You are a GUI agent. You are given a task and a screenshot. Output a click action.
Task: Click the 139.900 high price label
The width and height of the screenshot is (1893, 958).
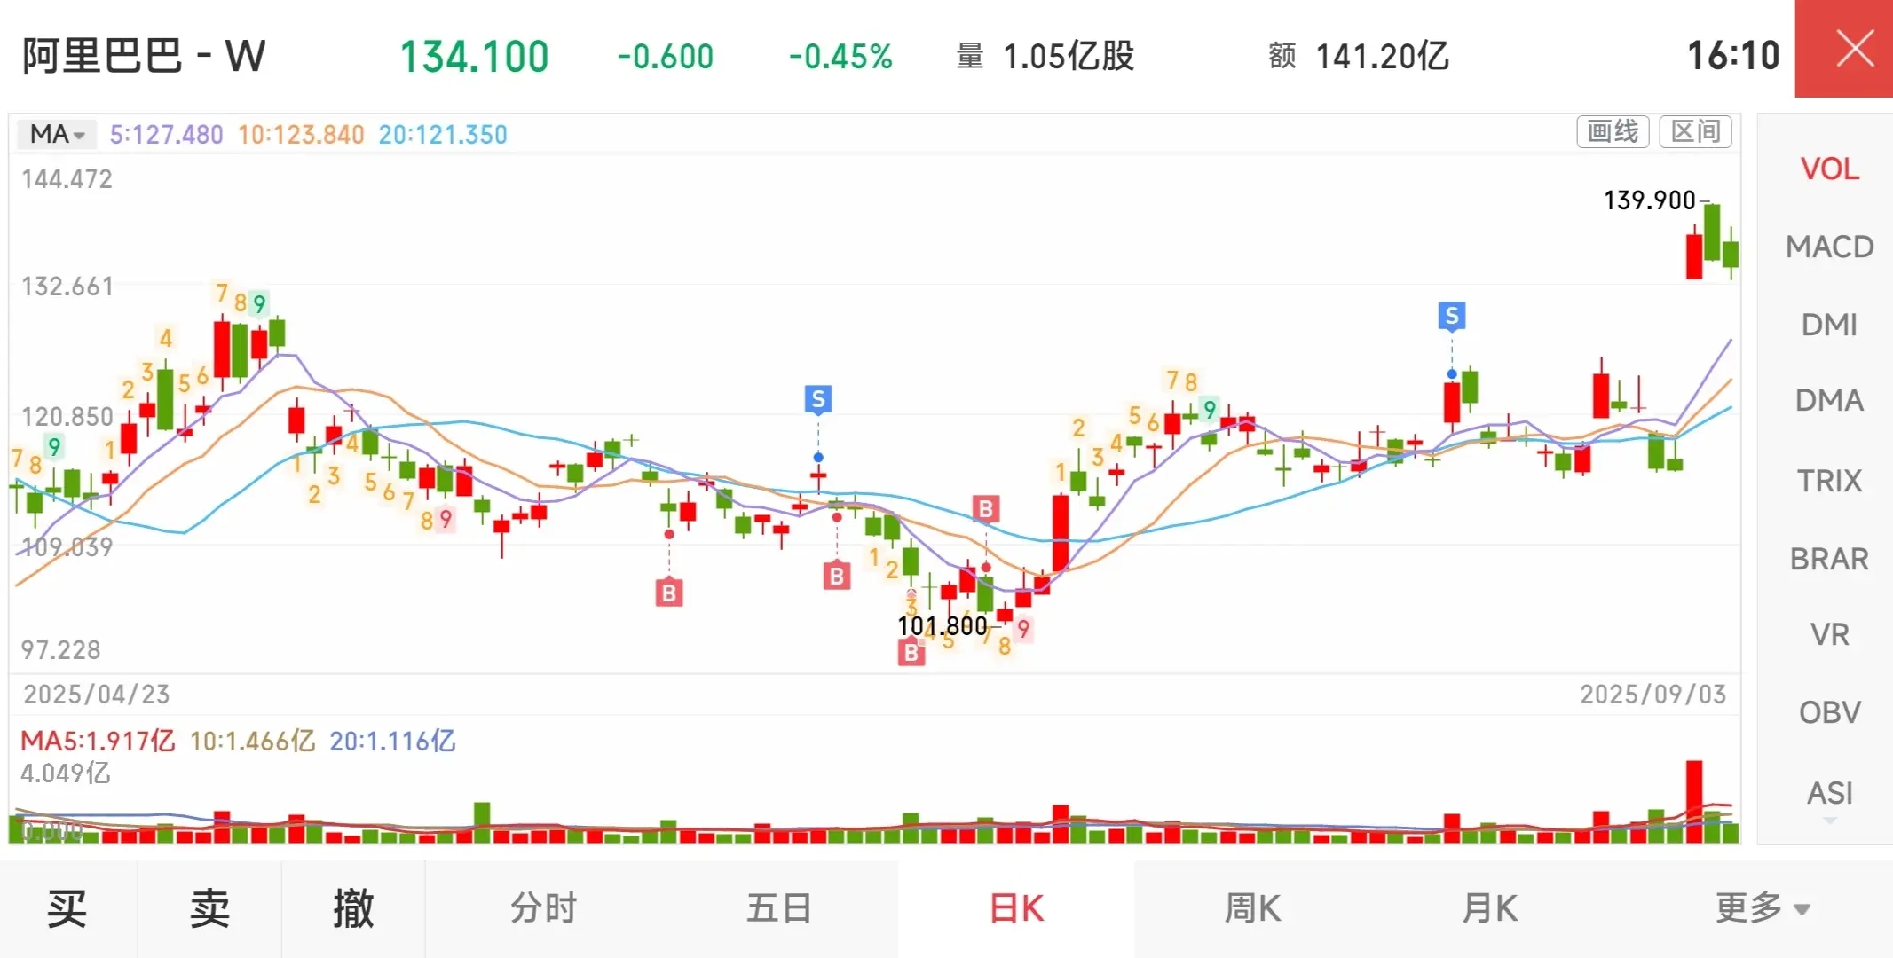click(1649, 200)
